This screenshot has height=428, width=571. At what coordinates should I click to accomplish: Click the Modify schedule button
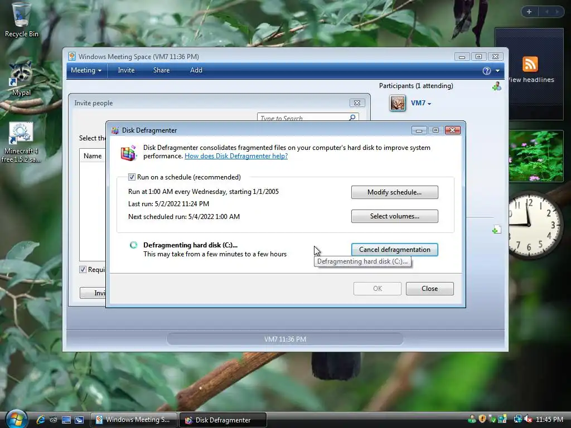394,192
